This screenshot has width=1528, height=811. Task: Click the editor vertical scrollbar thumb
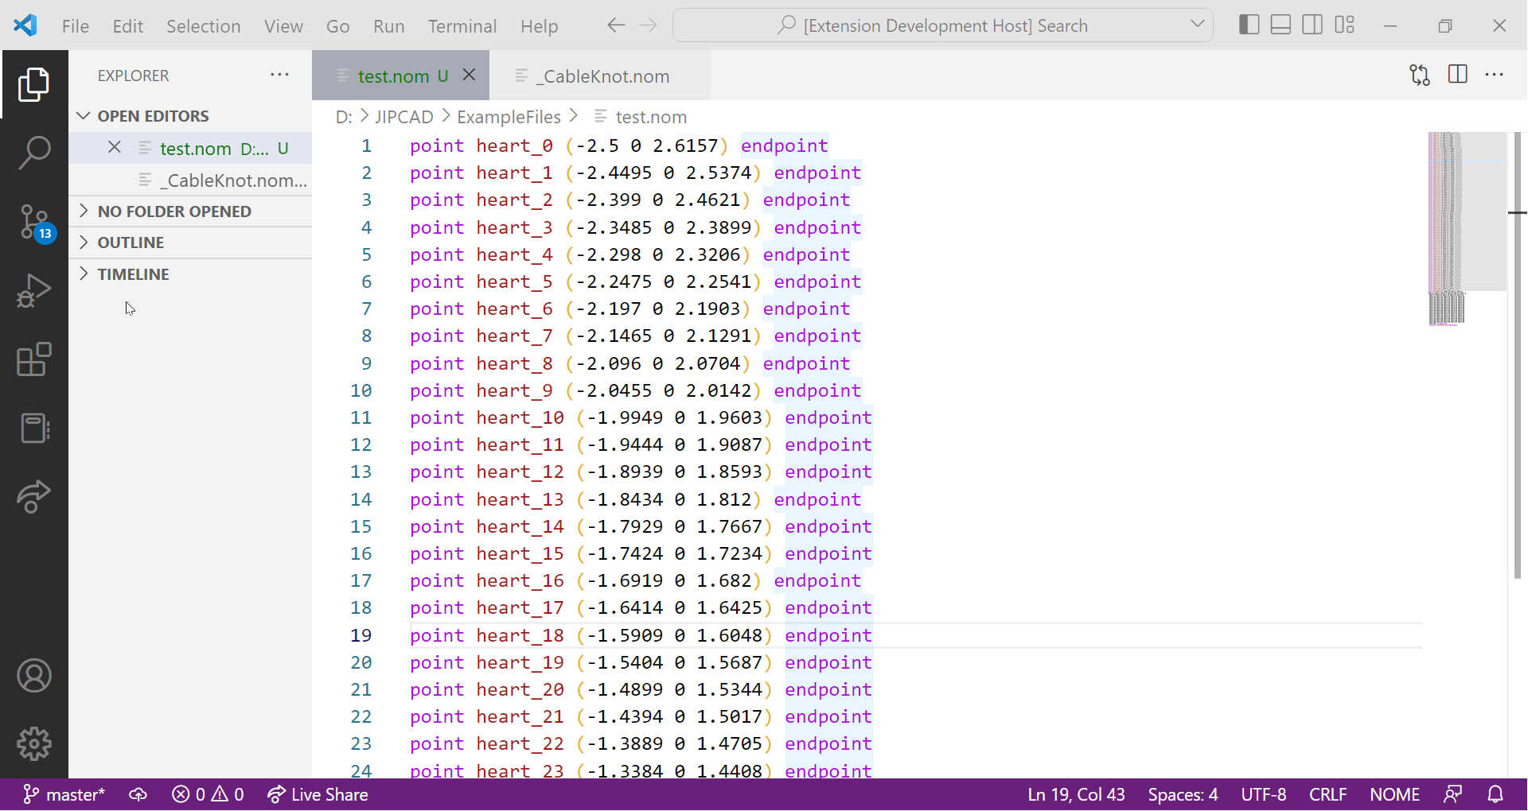[x=1518, y=355]
